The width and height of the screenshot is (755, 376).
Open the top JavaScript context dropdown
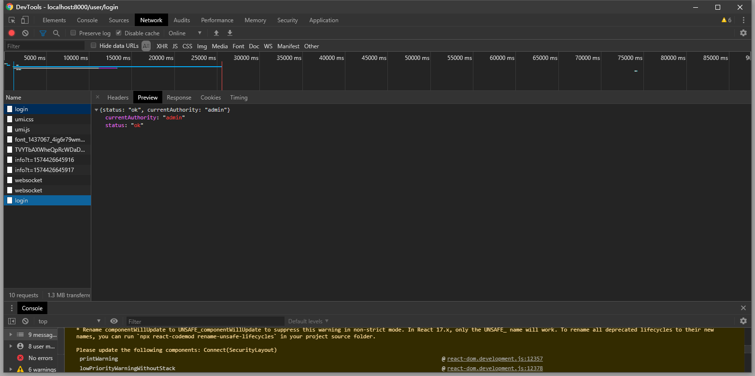[x=69, y=321]
